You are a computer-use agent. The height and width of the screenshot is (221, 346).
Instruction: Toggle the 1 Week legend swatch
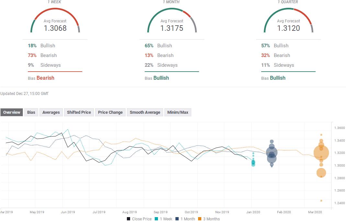pyautogui.click(x=156, y=219)
